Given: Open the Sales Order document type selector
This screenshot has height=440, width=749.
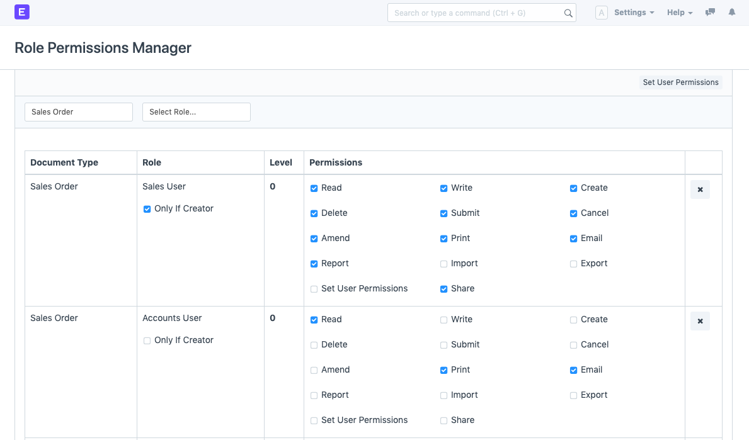Looking at the screenshot, I should click(x=78, y=111).
